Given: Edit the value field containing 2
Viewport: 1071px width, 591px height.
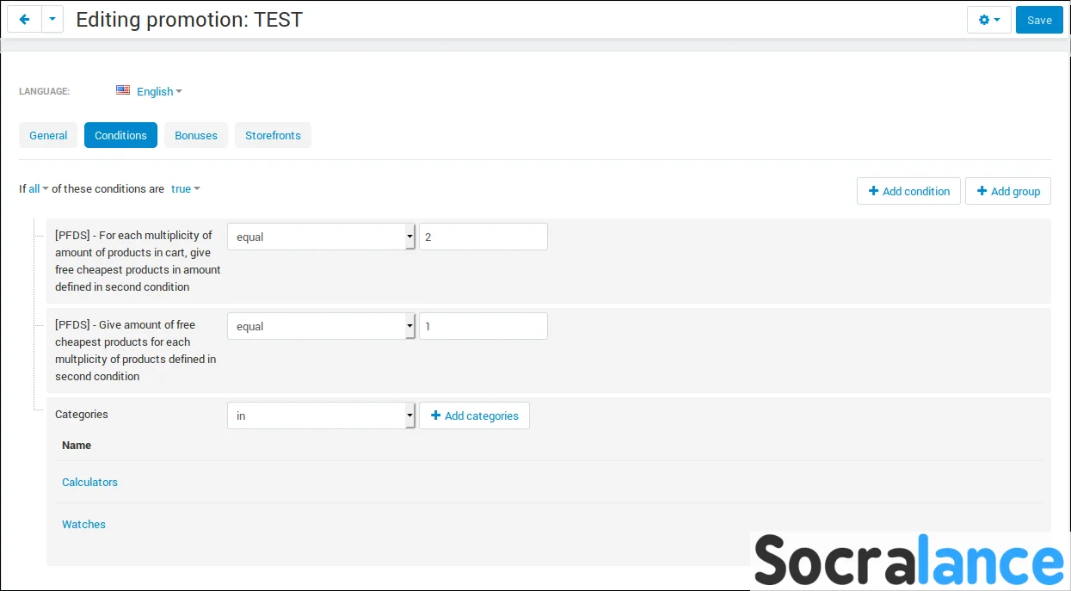Looking at the screenshot, I should pyautogui.click(x=483, y=237).
